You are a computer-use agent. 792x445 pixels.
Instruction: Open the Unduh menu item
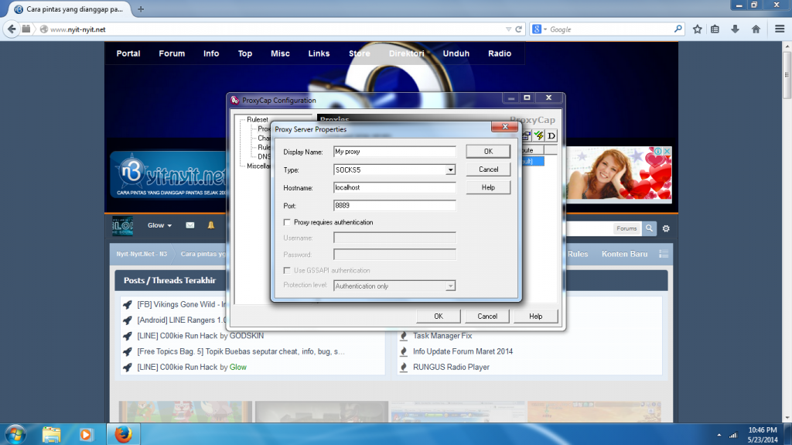tap(456, 53)
